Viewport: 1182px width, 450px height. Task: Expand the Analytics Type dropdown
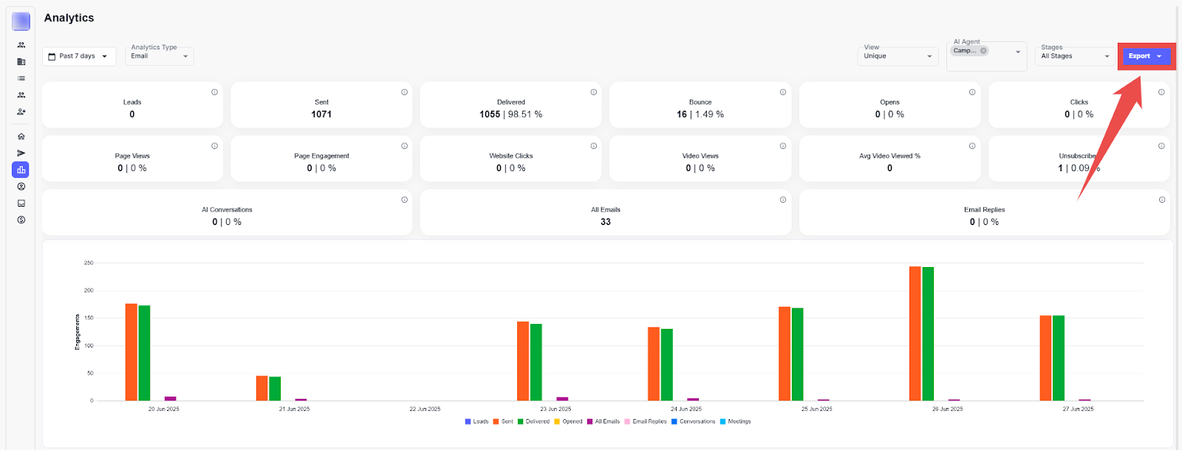(160, 56)
